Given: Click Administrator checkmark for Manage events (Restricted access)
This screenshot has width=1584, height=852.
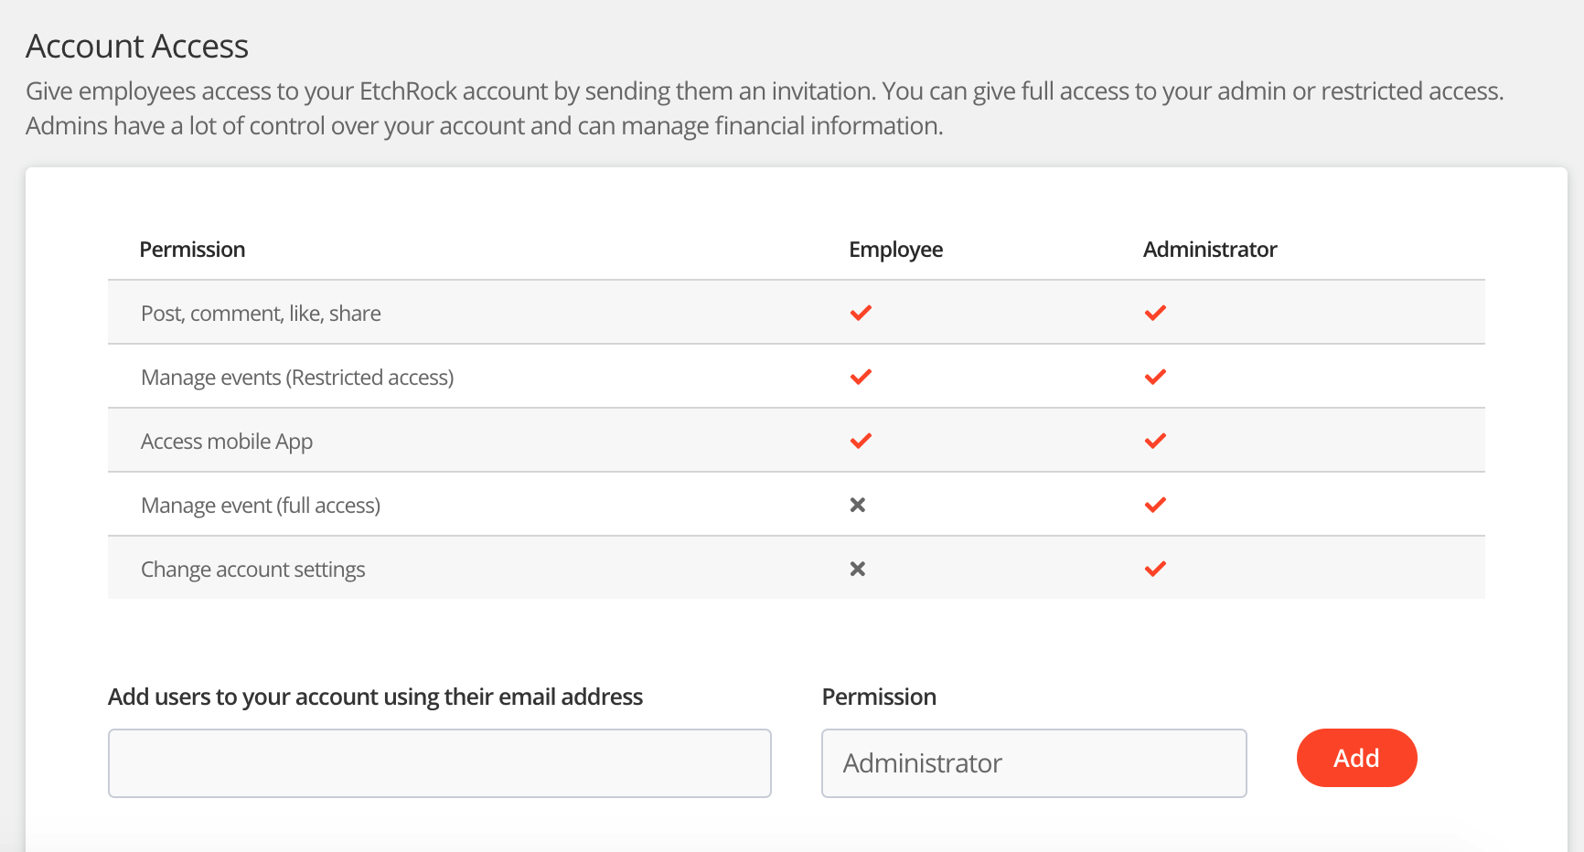Looking at the screenshot, I should click(1155, 377).
